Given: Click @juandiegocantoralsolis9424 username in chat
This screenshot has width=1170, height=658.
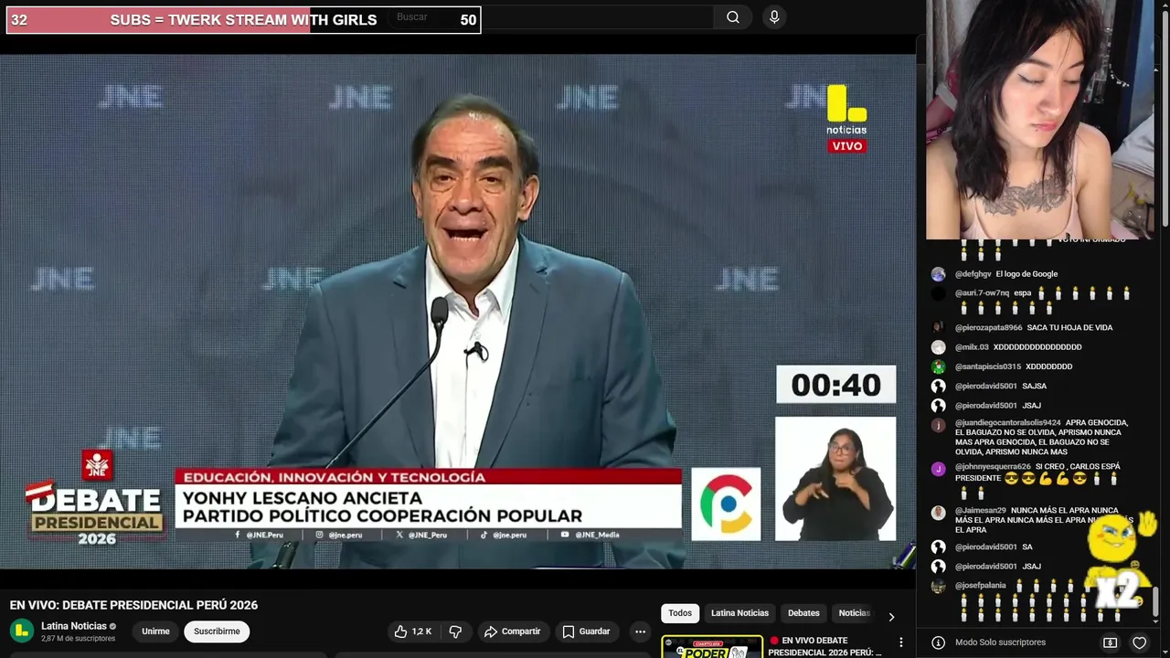Looking at the screenshot, I should (x=1007, y=423).
